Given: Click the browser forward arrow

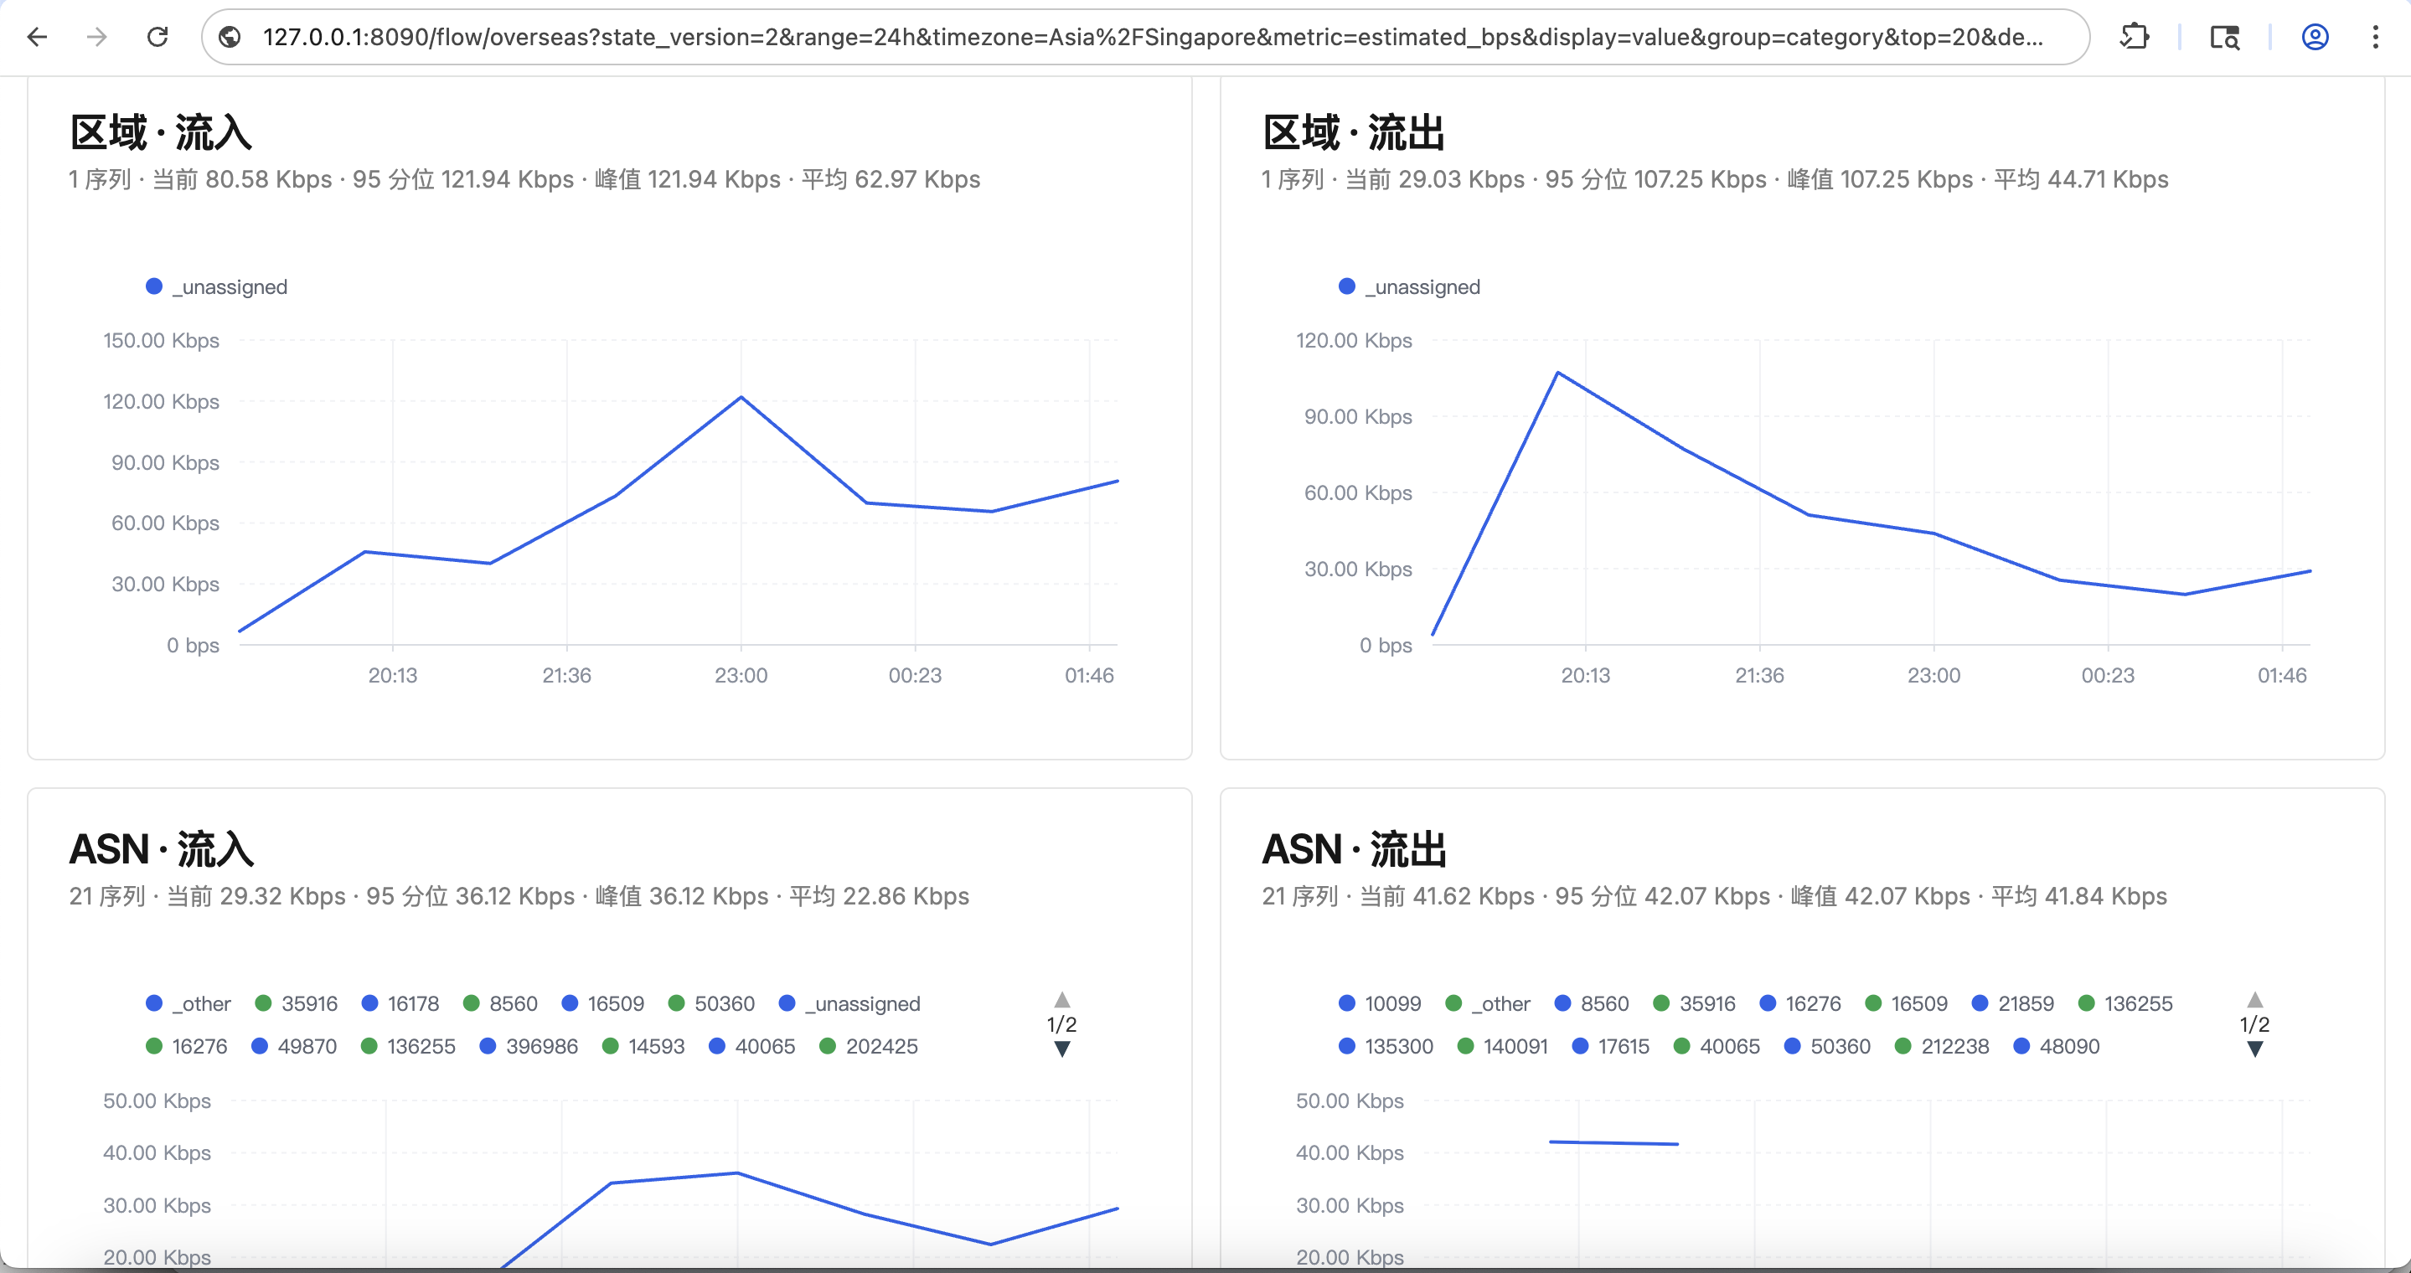Looking at the screenshot, I should [97, 37].
